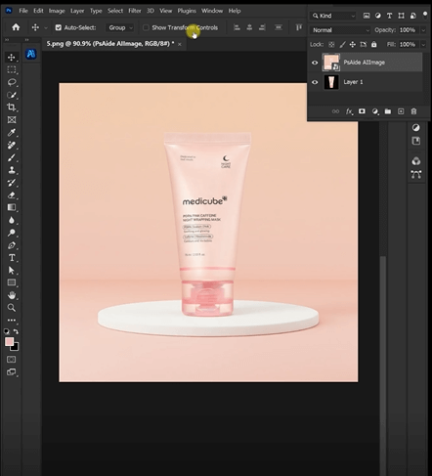Select the History Brush tool

tap(12, 183)
